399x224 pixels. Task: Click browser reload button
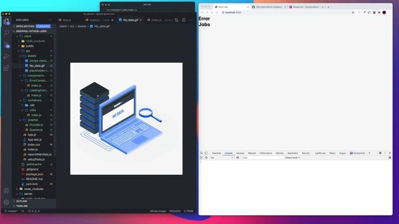[x=212, y=12]
